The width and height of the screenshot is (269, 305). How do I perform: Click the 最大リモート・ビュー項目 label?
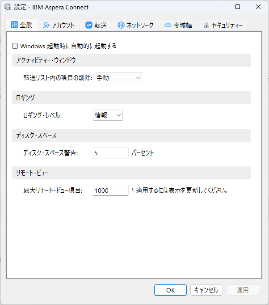pos(53,190)
